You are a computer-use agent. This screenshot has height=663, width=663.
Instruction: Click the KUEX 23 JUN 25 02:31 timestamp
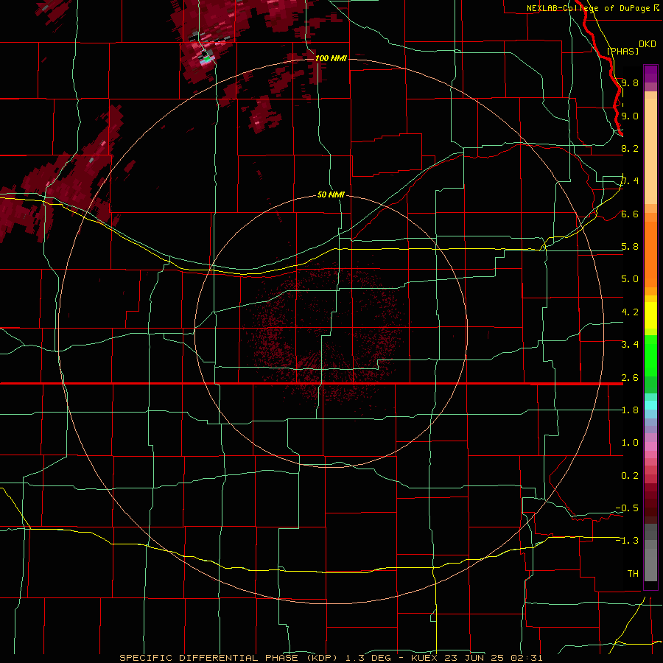click(x=477, y=658)
